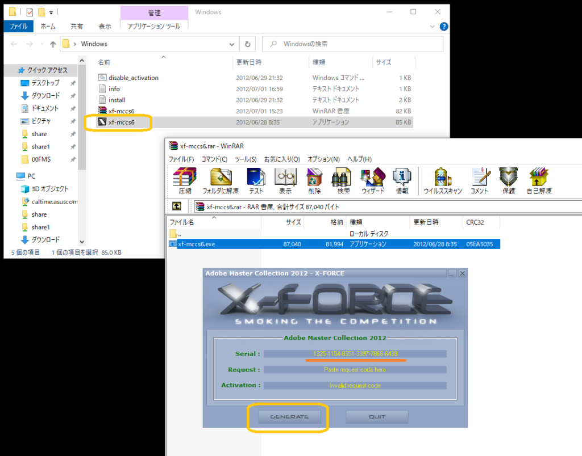Screen dimensions: 582x456
Task: Click the WinRAR 圧縮 (Add) toolbar icon
Action: click(x=185, y=181)
